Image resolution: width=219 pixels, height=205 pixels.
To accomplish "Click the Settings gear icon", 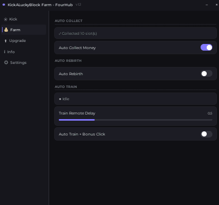I will click(x=6, y=62).
